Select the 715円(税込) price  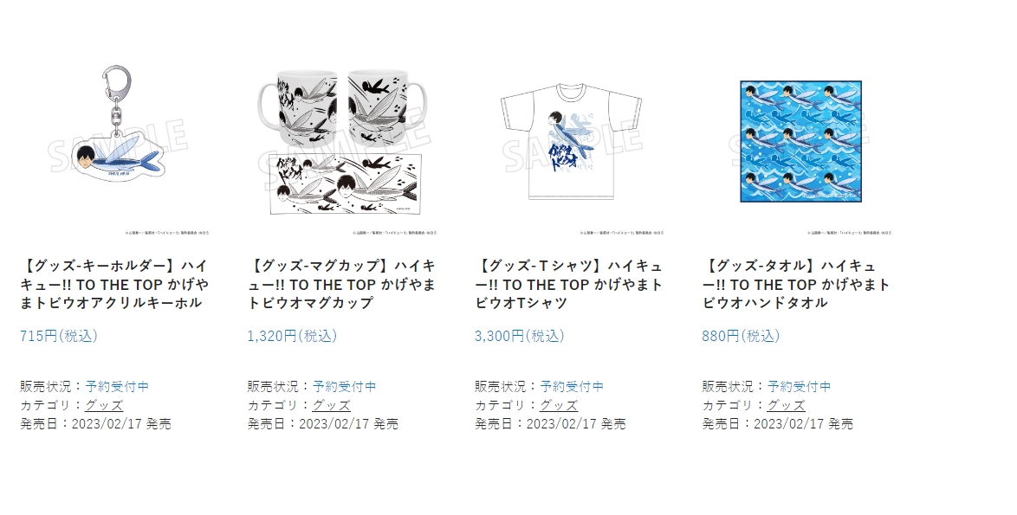coord(59,336)
